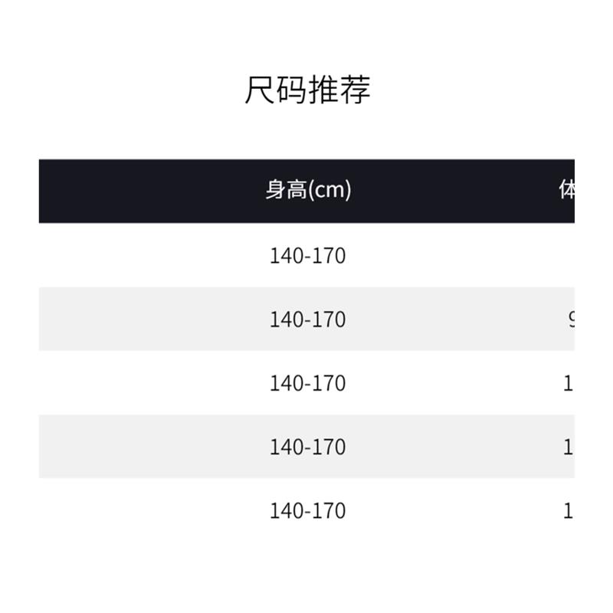Click the cut-off 1 value in last row
The width and height of the screenshot is (613, 613).
click(569, 511)
